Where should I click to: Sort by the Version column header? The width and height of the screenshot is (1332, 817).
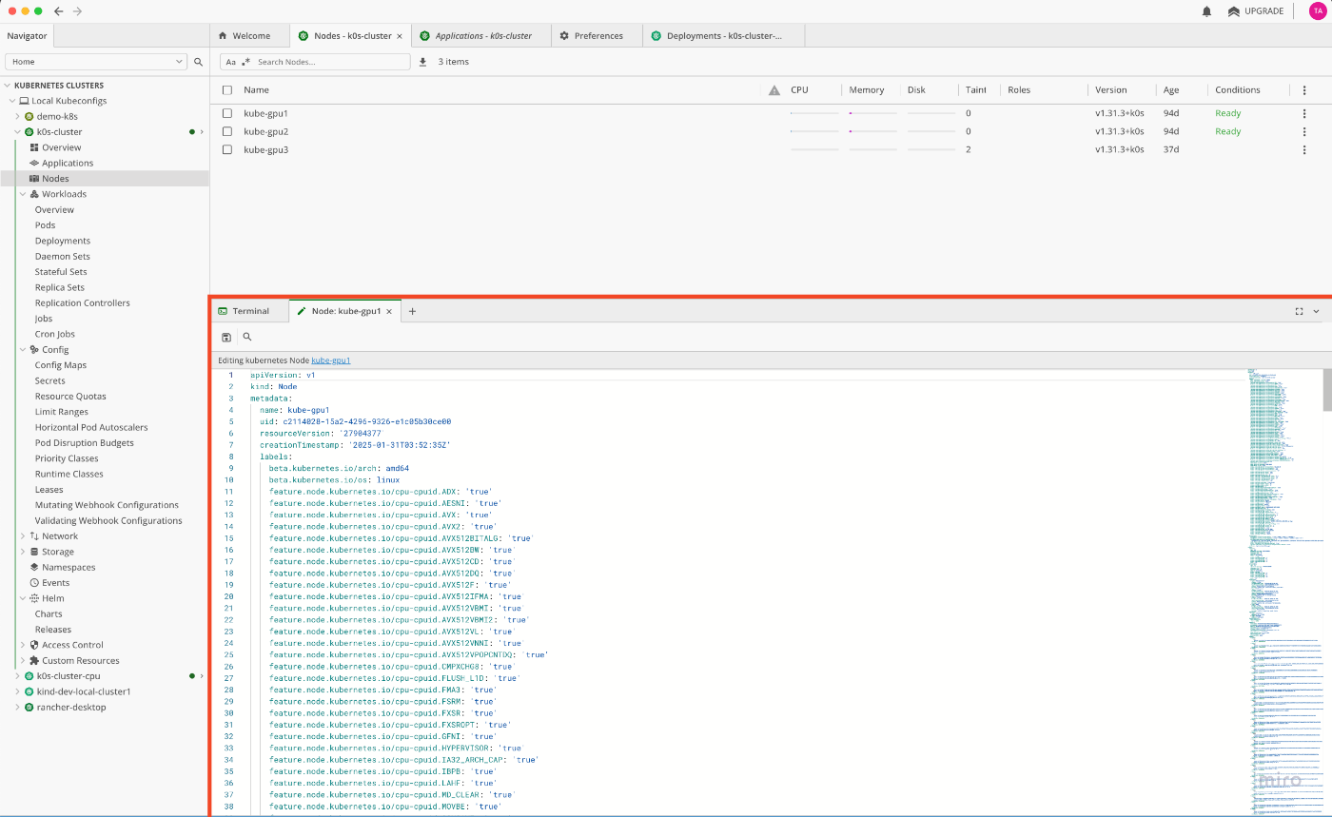[1110, 90]
